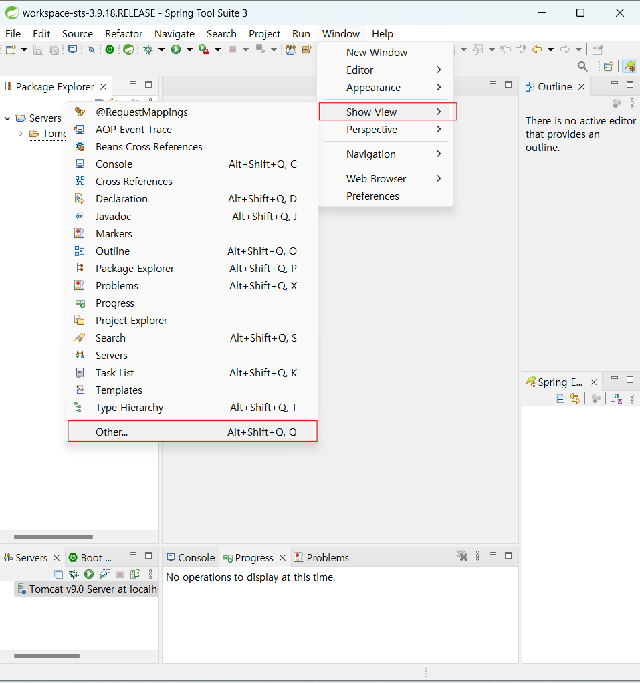Open dropdown arrow next to Debug icon
640x683 pixels.
point(161,49)
